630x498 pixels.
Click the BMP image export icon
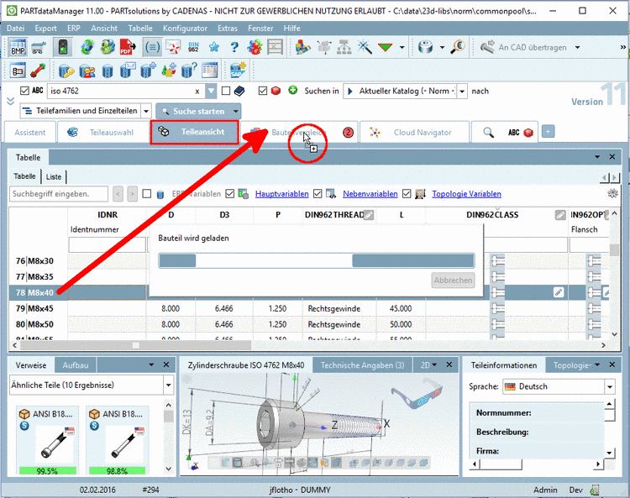click(x=18, y=47)
